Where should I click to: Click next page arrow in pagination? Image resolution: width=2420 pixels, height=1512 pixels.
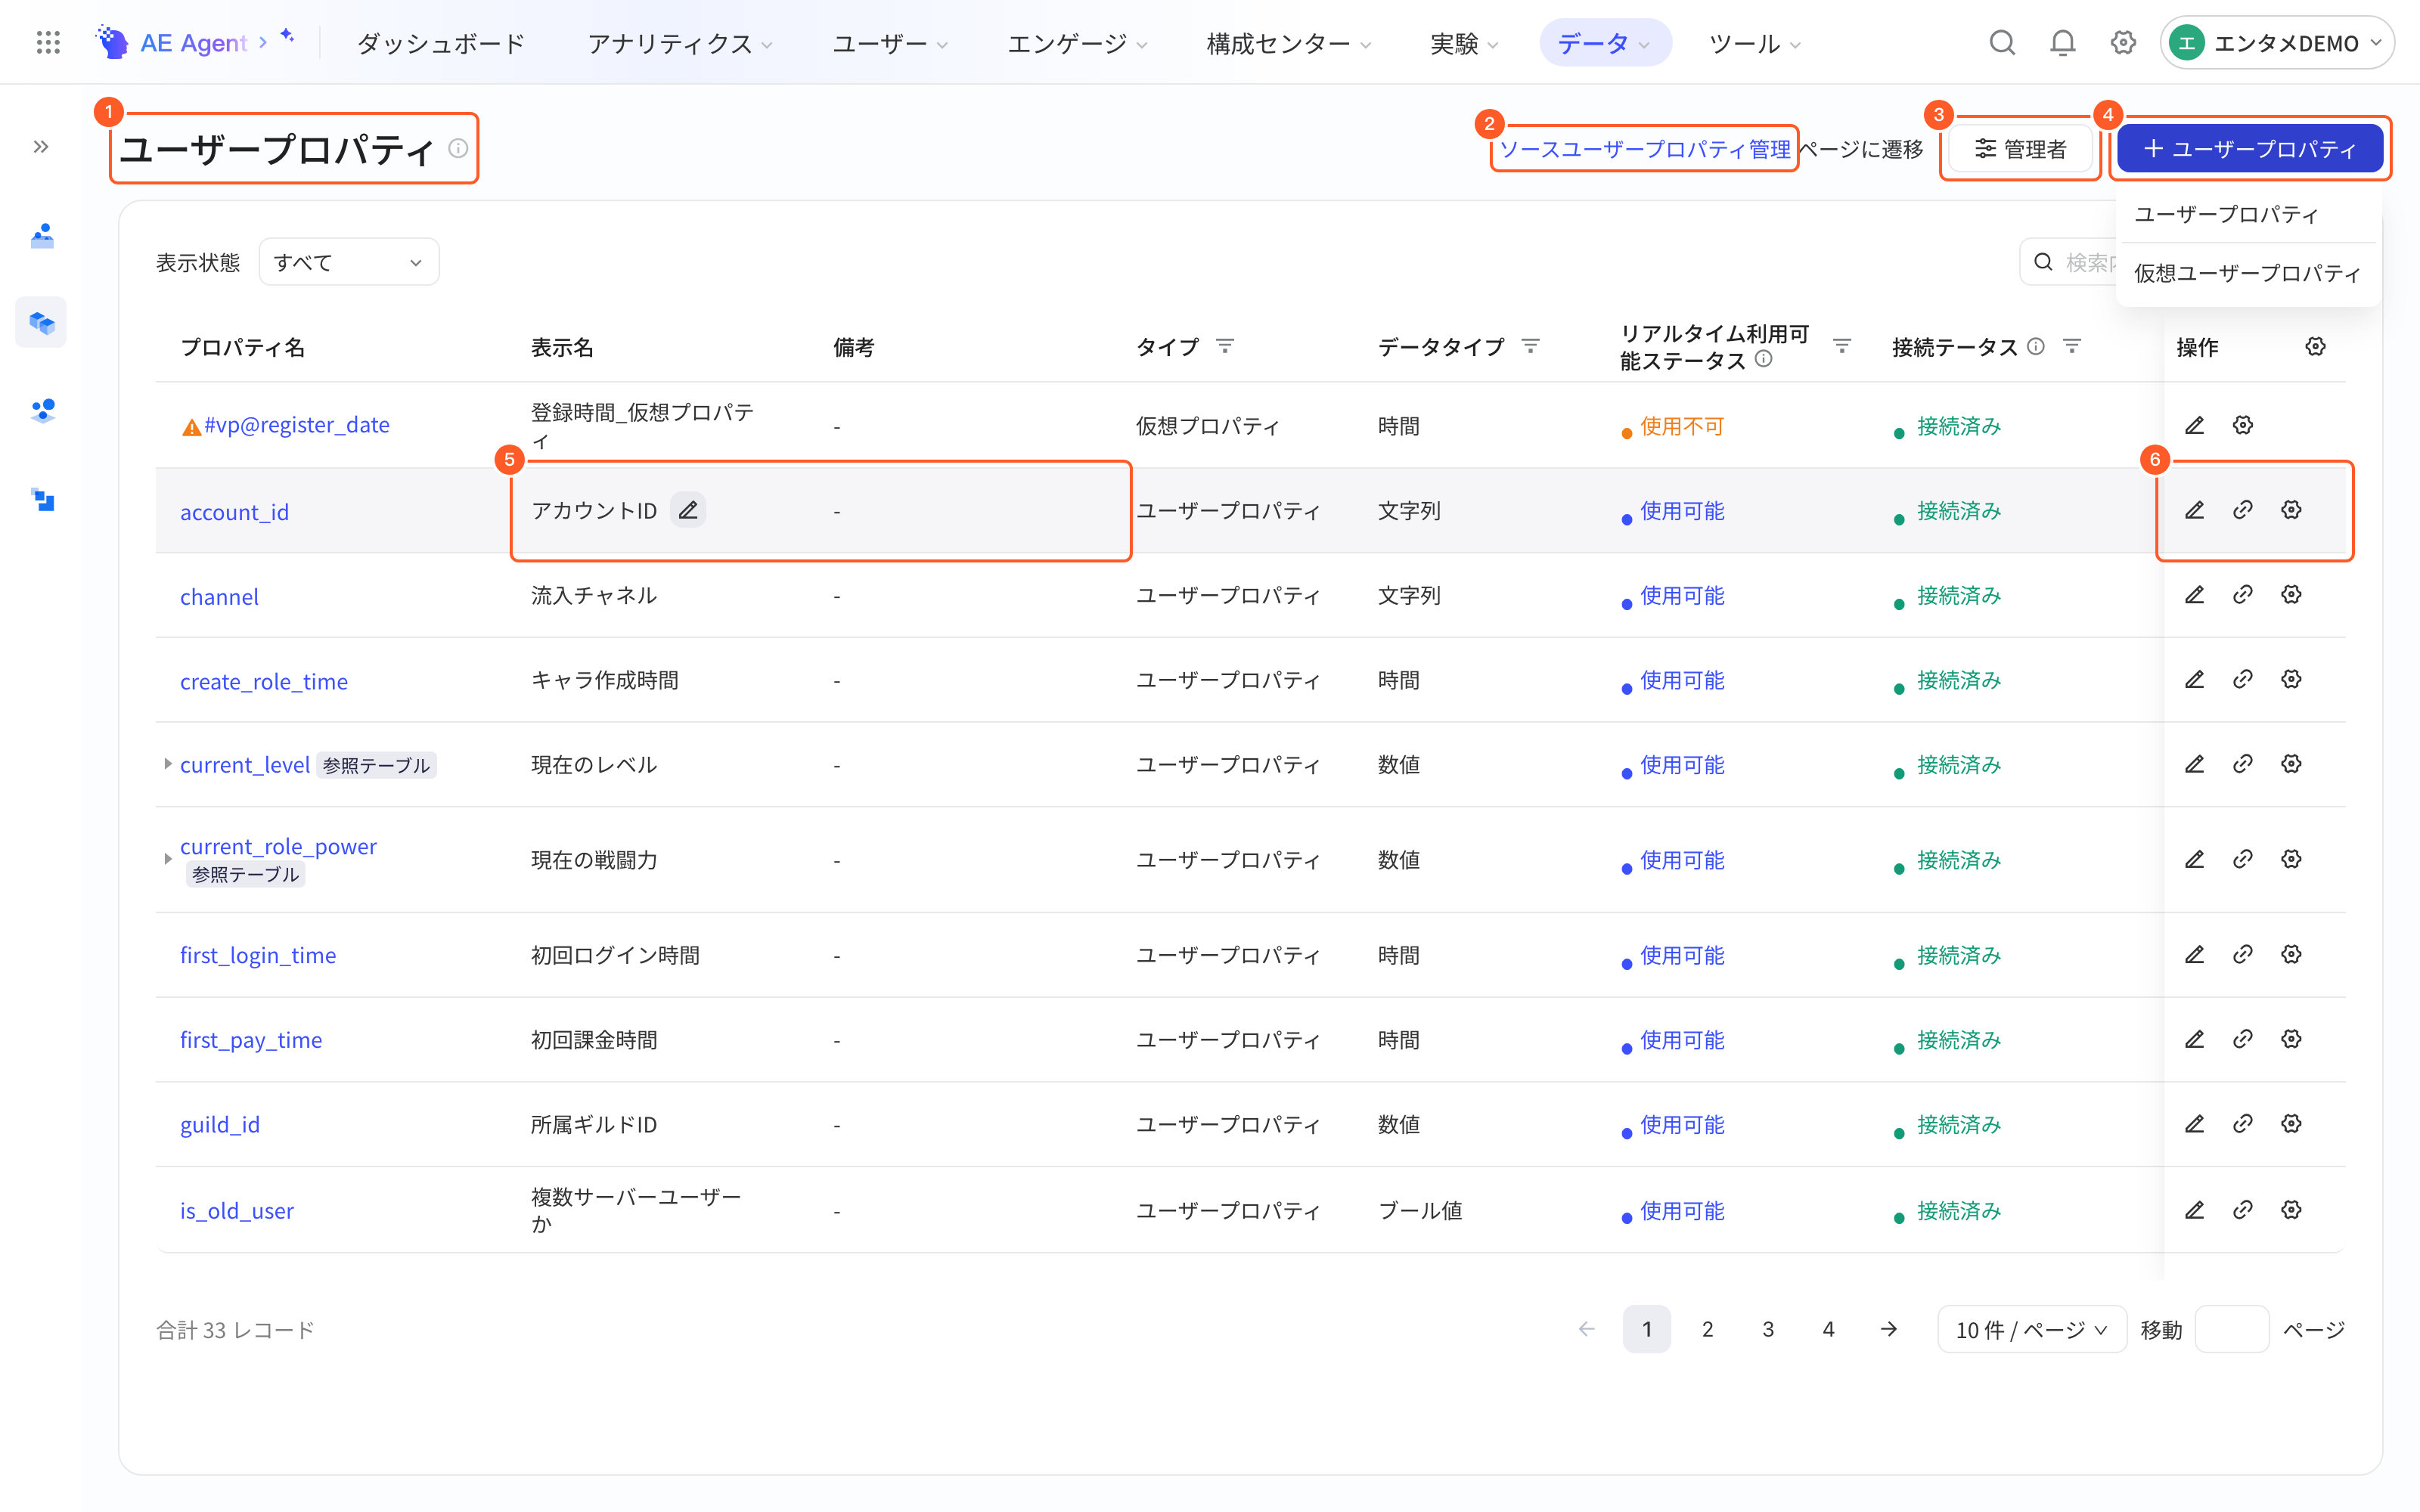(1888, 1329)
